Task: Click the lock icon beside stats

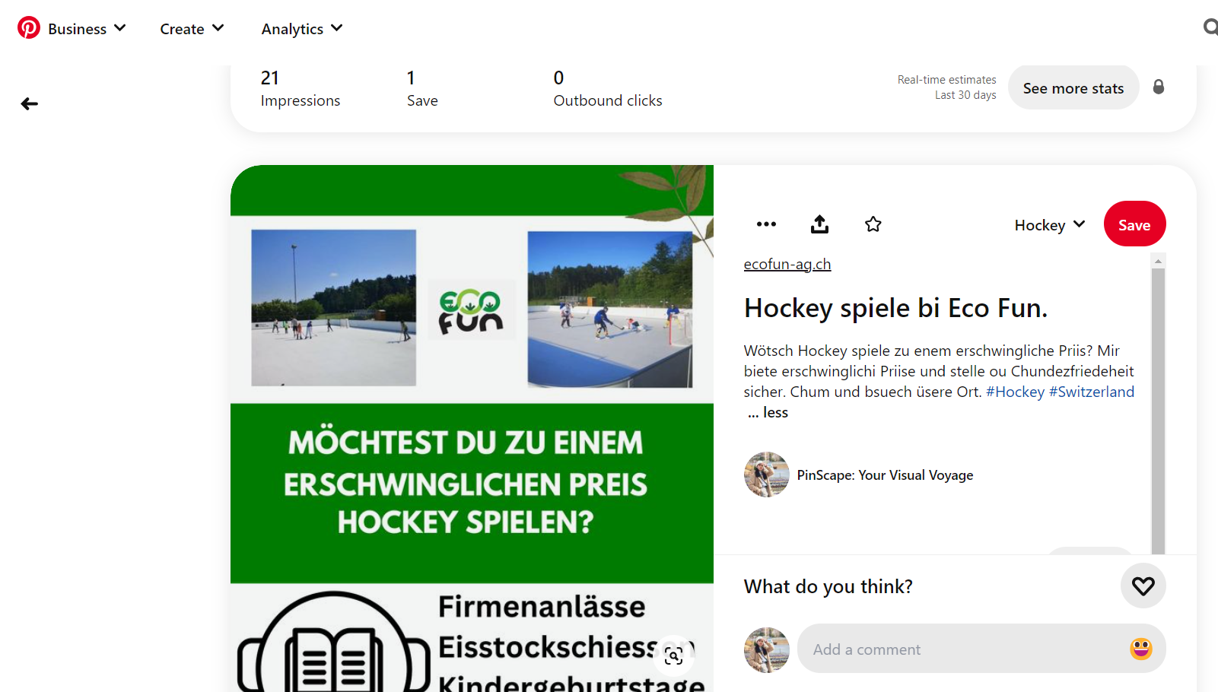Action: coord(1159,87)
